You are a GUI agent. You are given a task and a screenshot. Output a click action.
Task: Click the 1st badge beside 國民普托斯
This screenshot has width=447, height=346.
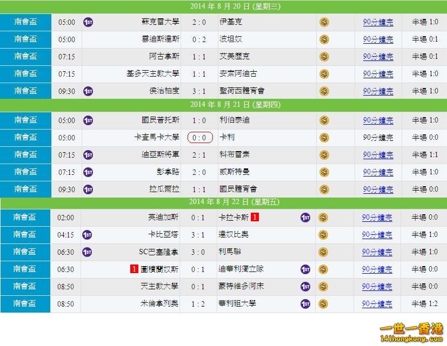pyautogui.click(x=88, y=120)
